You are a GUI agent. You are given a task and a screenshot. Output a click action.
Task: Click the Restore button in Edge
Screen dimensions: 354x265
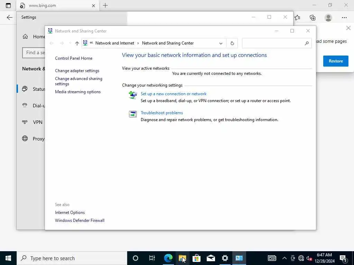click(x=336, y=61)
